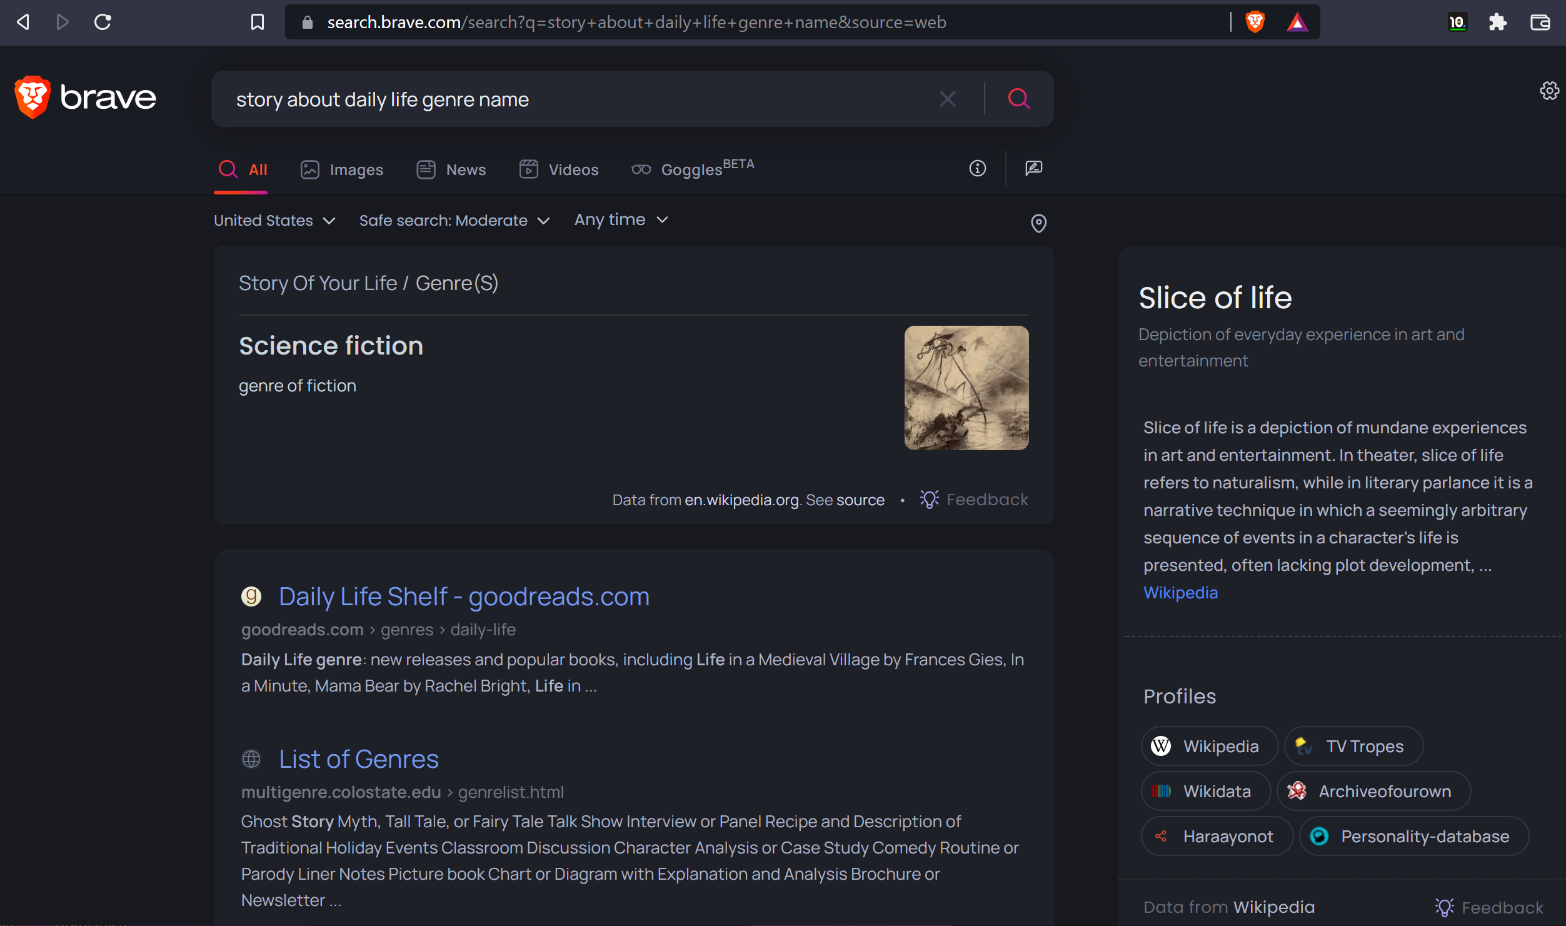
Task: Click the magnifying glass search button
Action: 1019,99
